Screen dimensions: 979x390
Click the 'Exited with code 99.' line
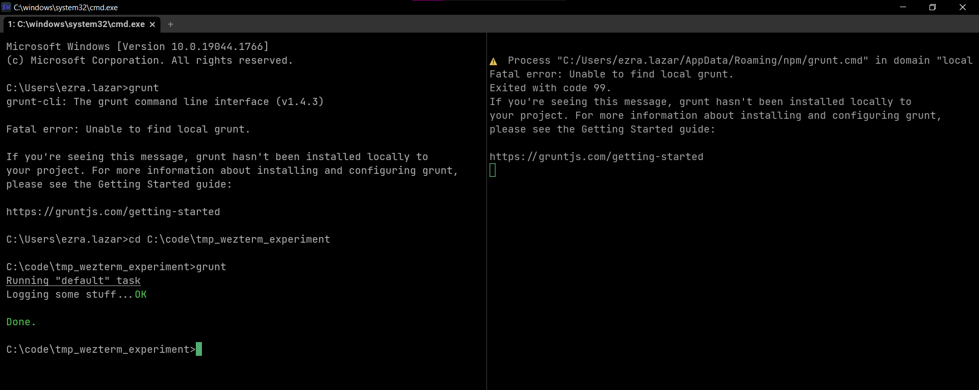coord(550,88)
